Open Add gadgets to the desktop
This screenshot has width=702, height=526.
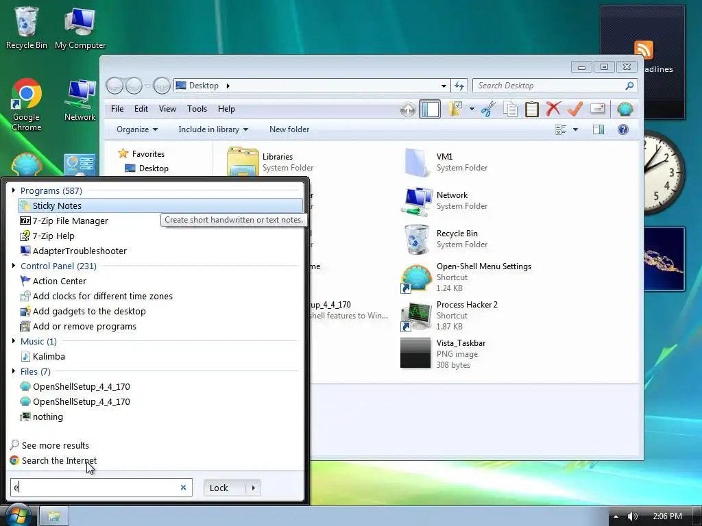83,312
